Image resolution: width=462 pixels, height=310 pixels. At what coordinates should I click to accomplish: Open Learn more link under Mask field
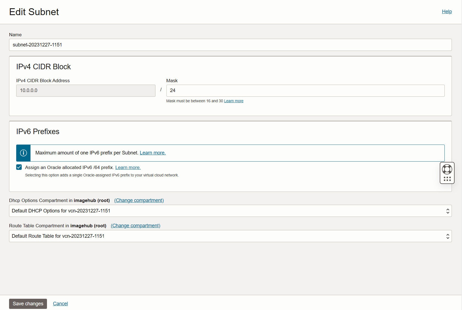(233, 101)
